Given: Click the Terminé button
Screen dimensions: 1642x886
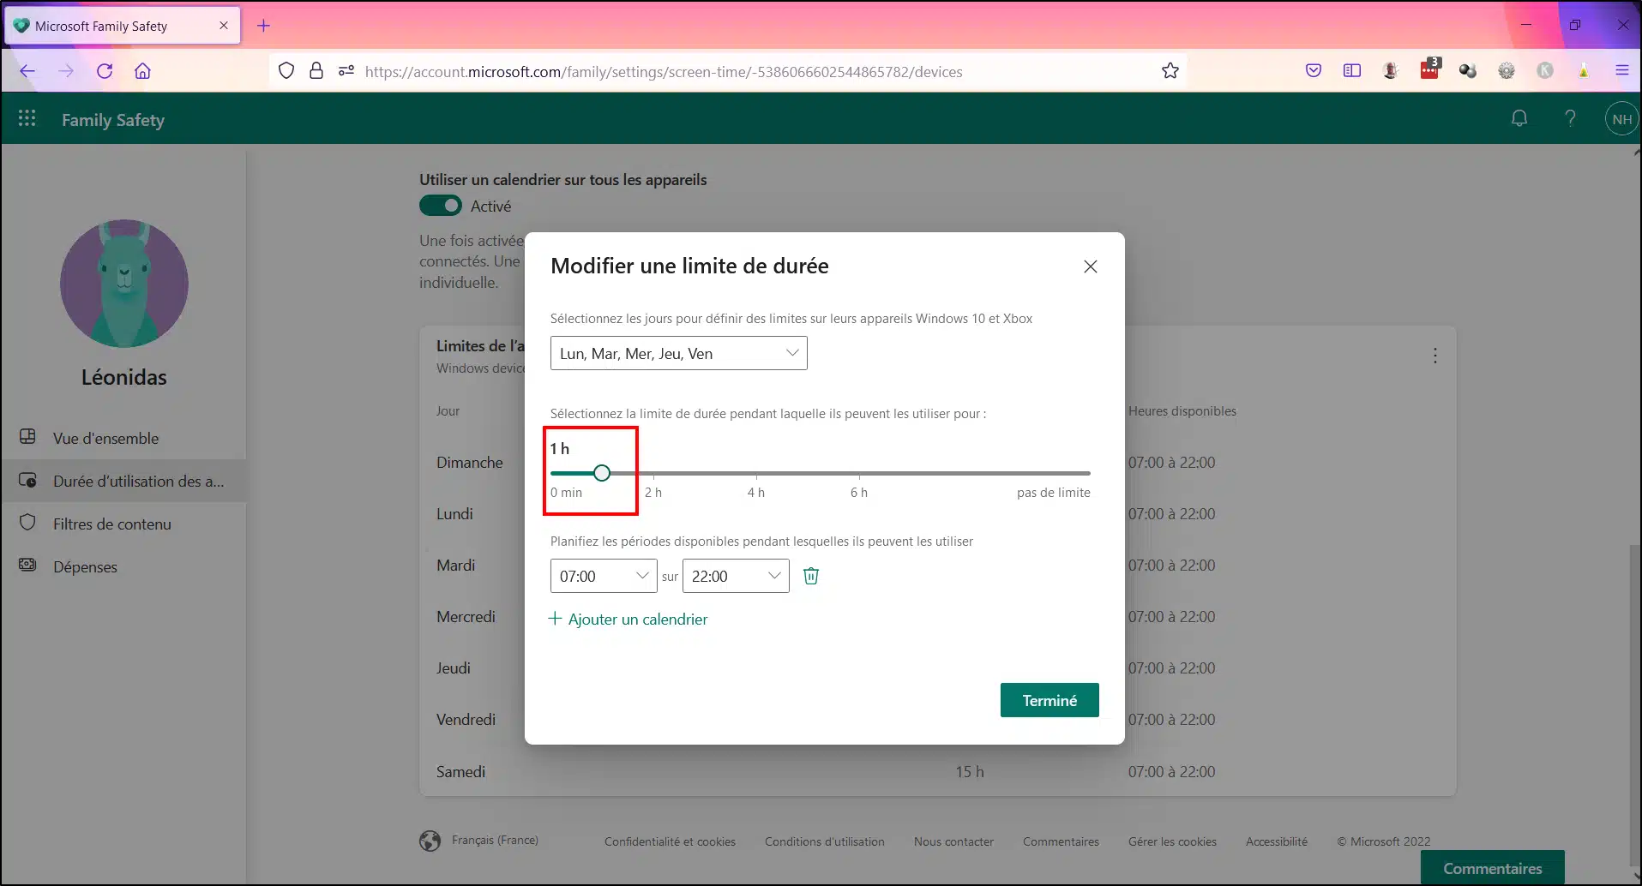Looking at the screenshot, I should (1050, 700).
